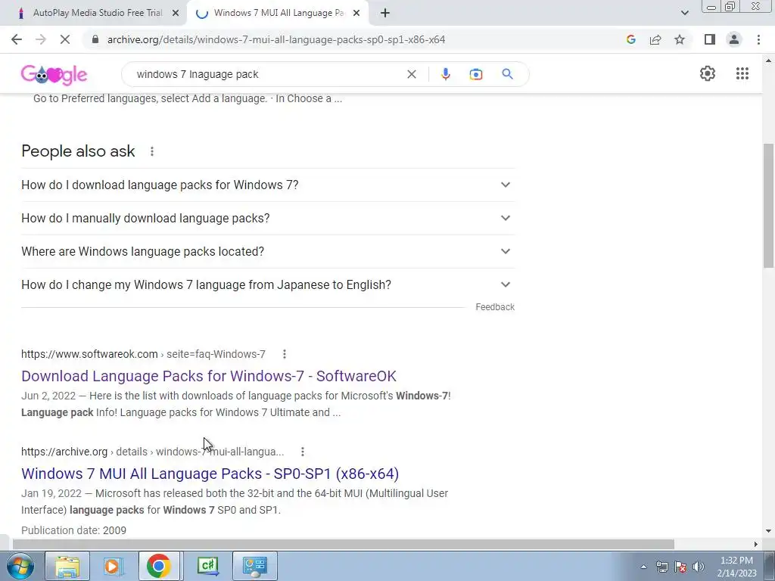Image resolution: width=775 pixels, height=581 pixels.
Task: Click the address bar URL
Action: click(276, 39)
